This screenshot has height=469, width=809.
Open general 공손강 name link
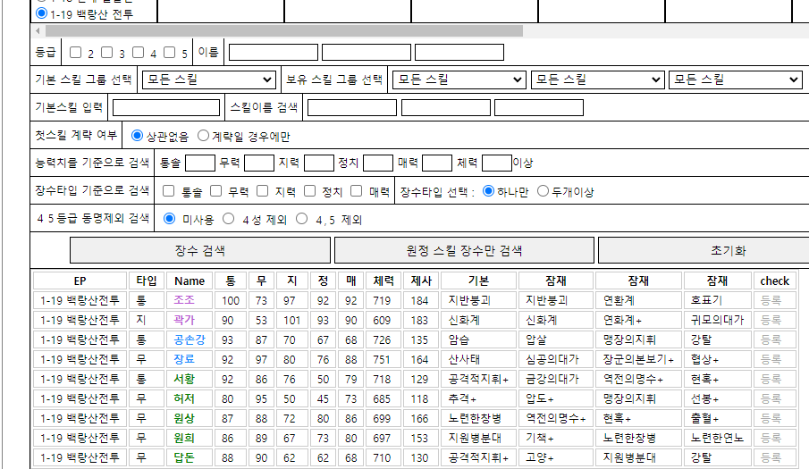(x=190, y=339)
